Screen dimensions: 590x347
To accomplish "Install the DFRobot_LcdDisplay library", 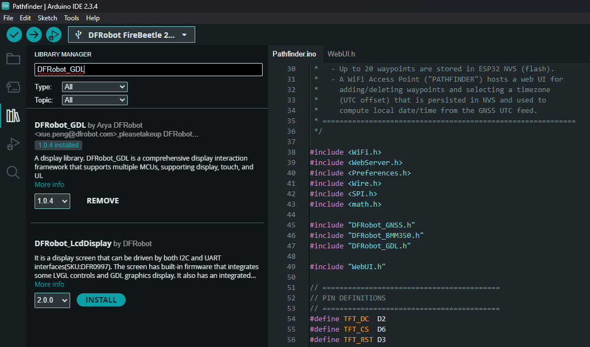I will click(101, 300).
